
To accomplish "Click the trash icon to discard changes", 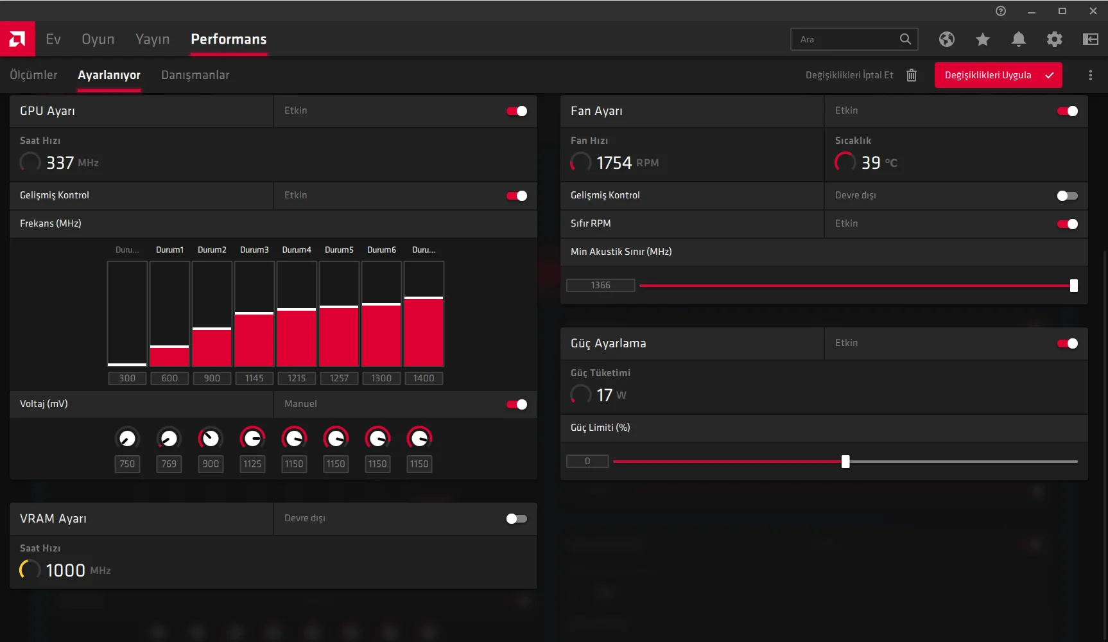I will coord(911,75).
